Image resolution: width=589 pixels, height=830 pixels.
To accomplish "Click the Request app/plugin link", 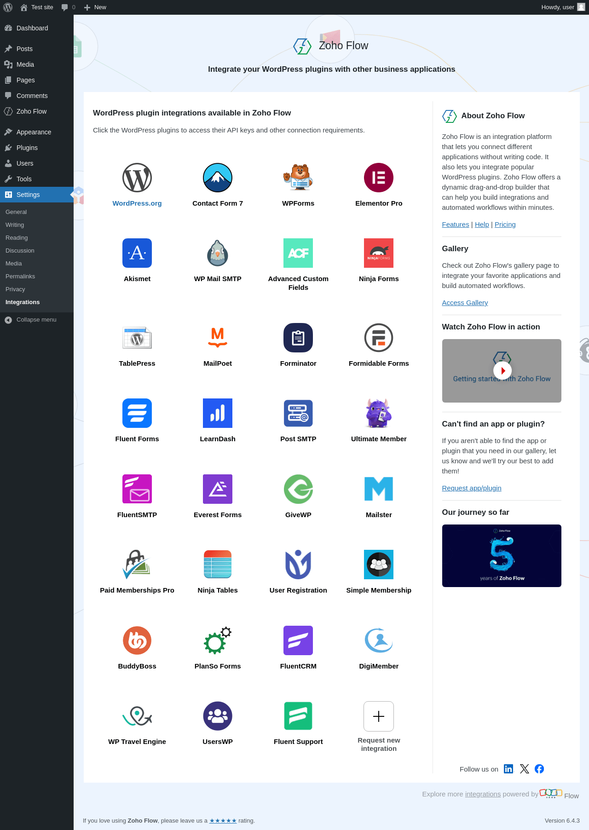I will tap(472, 488).
